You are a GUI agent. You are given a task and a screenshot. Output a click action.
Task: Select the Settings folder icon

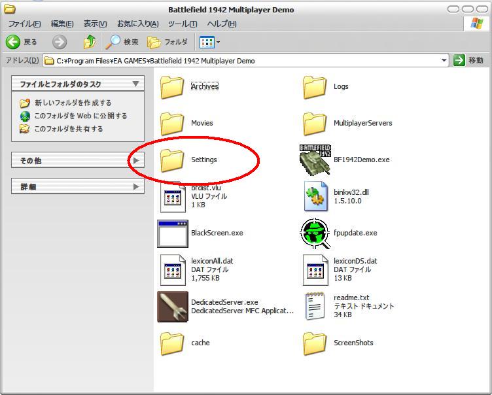[172, 160]
